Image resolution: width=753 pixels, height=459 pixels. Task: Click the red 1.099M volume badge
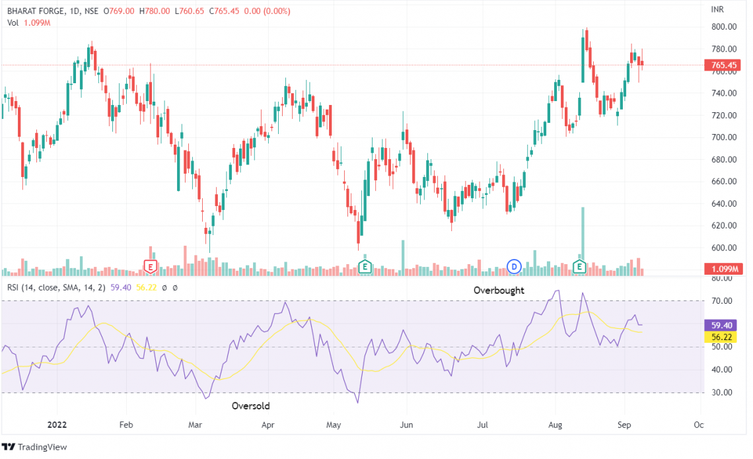pos(725,267)
